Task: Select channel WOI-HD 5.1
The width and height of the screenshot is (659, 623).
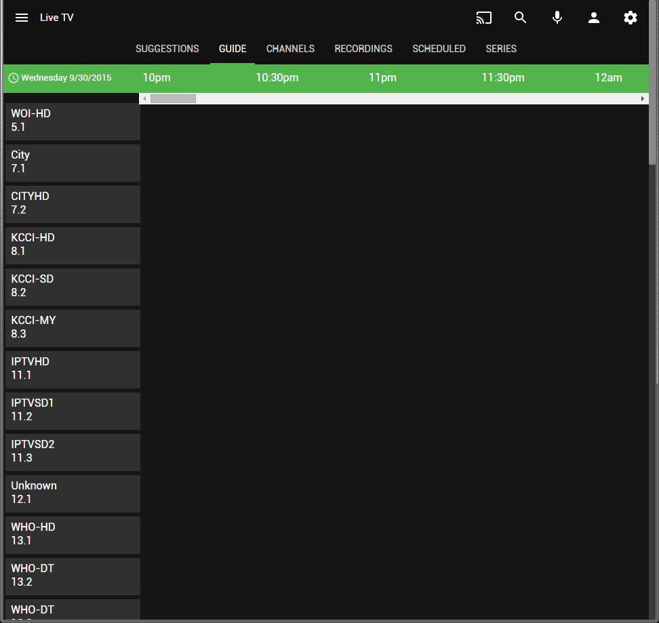Action: 73,121
